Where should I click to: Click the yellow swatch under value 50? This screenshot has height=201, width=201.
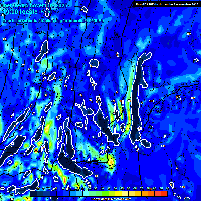[x=119, y=194]
